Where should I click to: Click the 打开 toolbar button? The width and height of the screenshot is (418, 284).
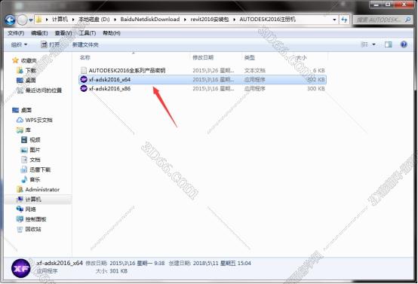click(51, 44)
